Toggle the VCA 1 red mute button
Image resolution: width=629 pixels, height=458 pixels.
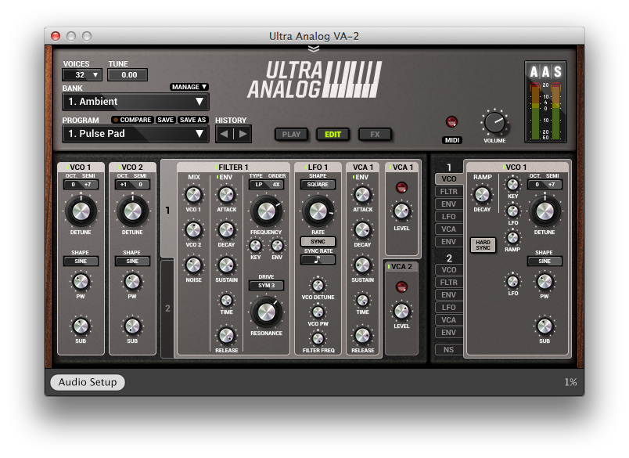pyautogui.click(x=401, y=187)
